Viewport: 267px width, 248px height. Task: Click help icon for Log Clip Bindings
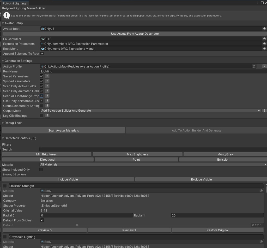(x=47, y=116)
